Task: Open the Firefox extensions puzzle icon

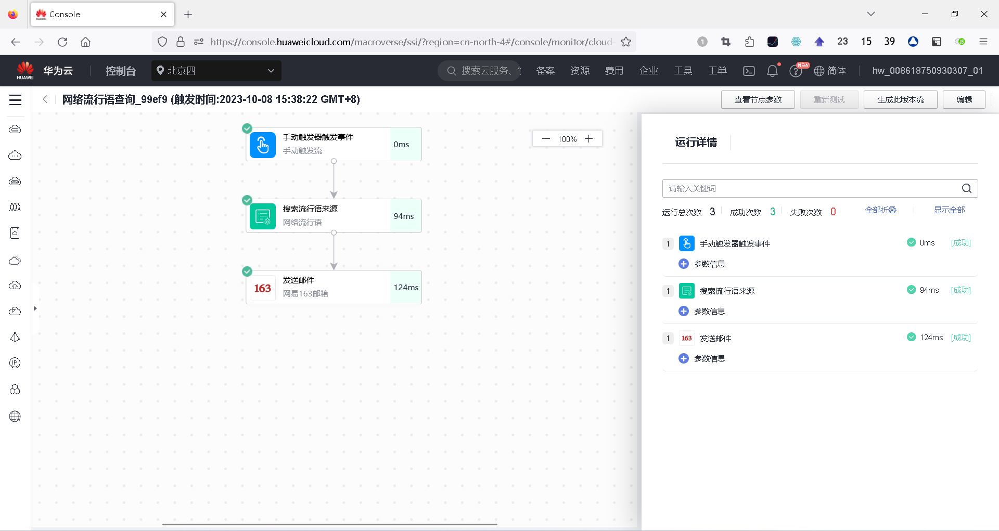Action: click(749, 42)
